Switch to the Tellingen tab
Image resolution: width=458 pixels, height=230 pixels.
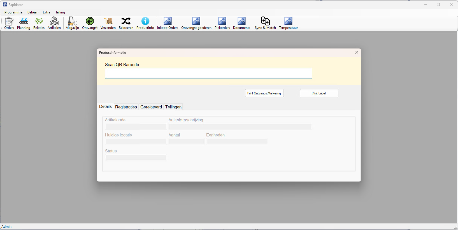(173, 107)
